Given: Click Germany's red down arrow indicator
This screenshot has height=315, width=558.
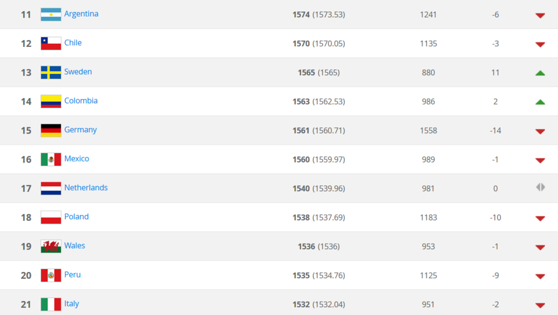Looking at the screenshot, I should [540, 131].
